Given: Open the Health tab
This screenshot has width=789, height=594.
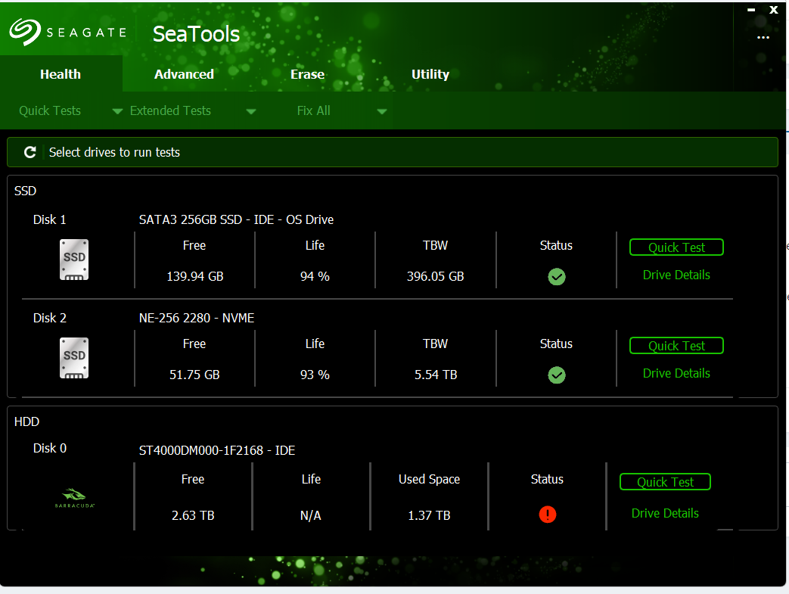Looking at the screenshot, I should [61, 74].
